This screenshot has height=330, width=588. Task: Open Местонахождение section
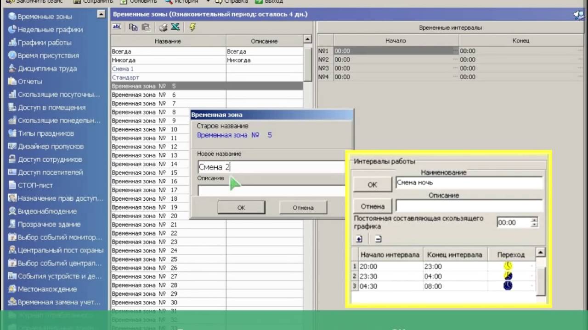pyautogui.click(x=47, y=289)
